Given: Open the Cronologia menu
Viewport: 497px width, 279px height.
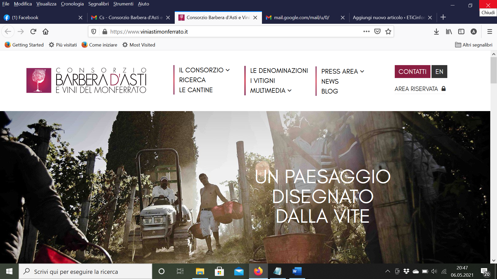Looking at the screenshot, I should click(72, 4).
